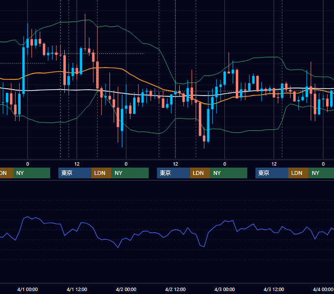Click the 東京 session block on 4/3
Image resolution: width=334 pixels, height=294 pixels.
point(272,173)
